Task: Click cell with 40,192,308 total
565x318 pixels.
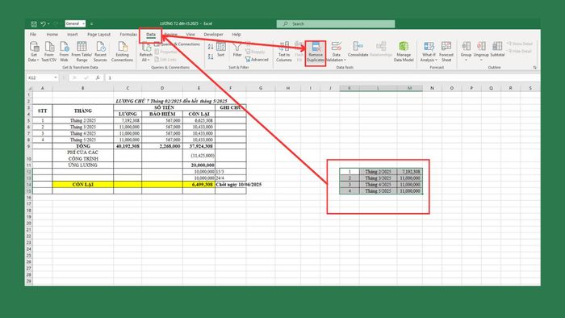Action: [128, 146]
